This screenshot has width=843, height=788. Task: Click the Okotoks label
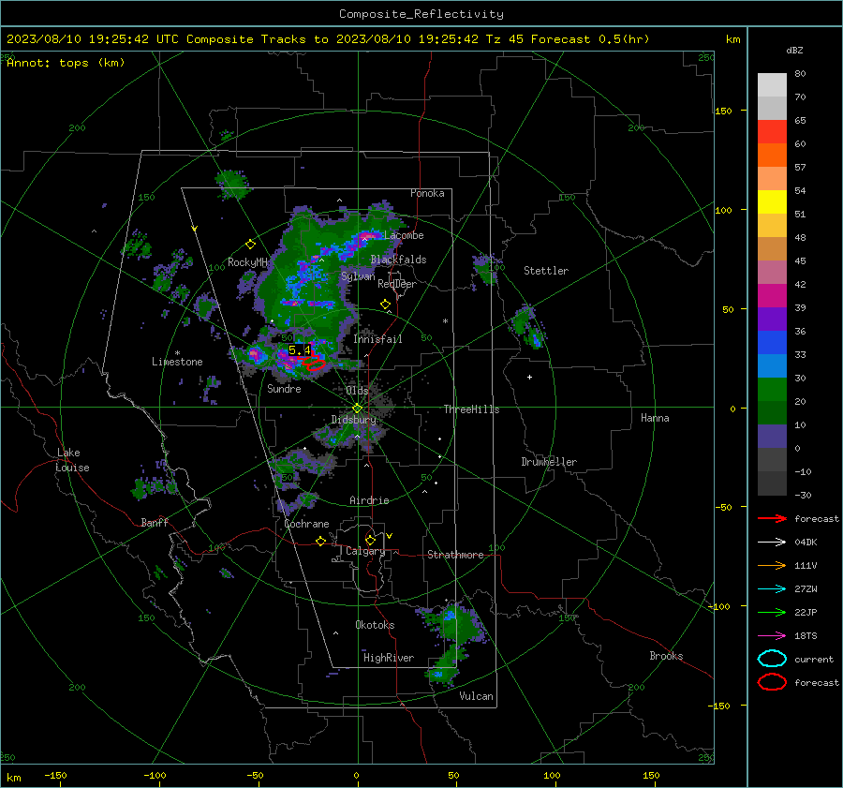tap(375, 624)
